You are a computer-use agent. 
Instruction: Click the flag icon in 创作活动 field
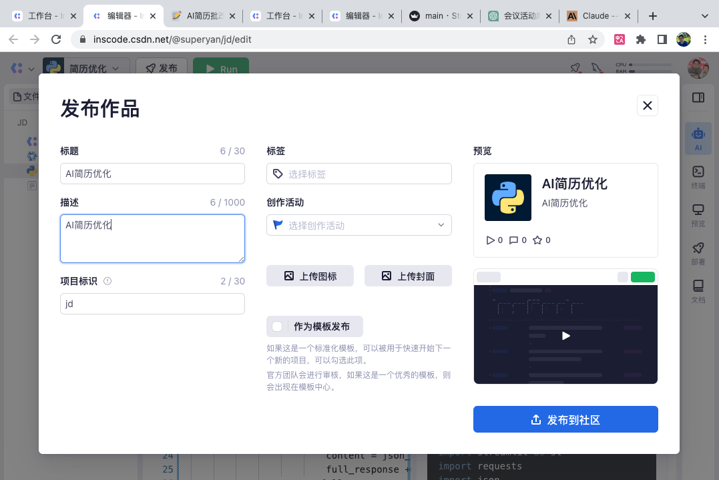pos(278,224)
